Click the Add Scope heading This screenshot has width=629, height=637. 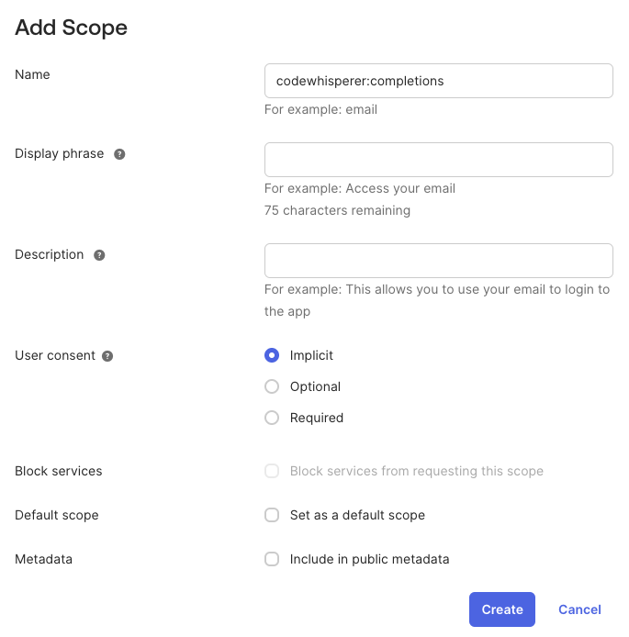pos(71,28)
